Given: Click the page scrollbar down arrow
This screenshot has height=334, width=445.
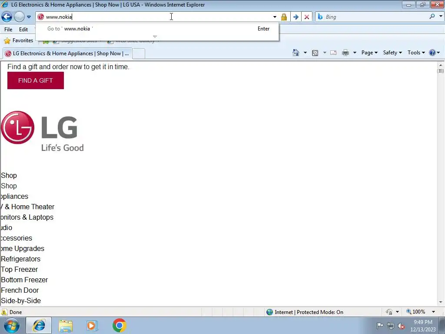Looking at the screenshot, I should 441,302.
